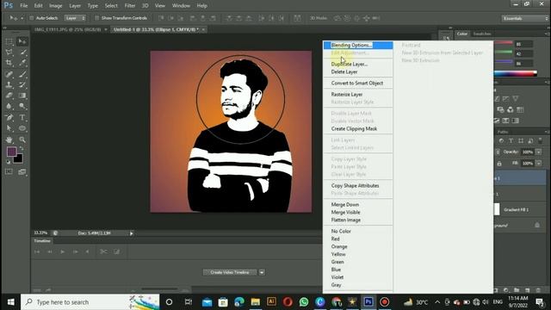Open dropdown next to Create Video Timeline
This screenshot has height=310, width=551.
click(262, 272)
